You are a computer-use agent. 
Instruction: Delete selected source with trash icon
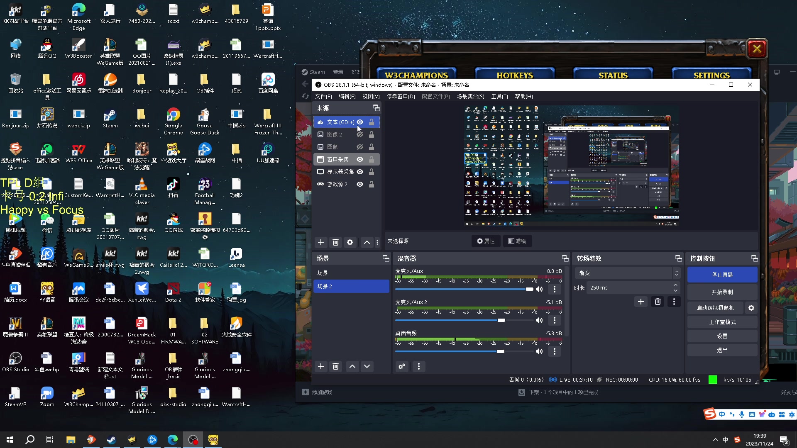coord(335,242)
